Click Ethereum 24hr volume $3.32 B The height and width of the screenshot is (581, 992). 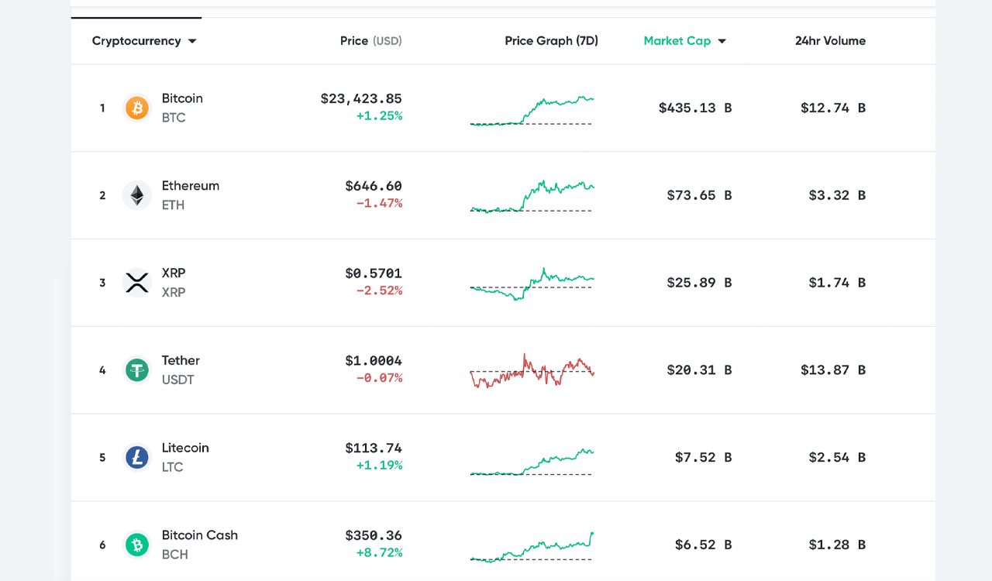pos(837,195)
